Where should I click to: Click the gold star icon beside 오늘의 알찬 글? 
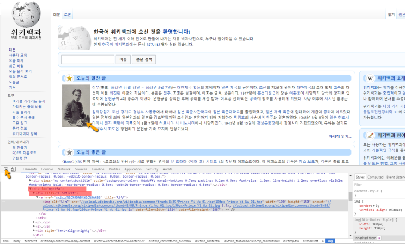[69, 78]
